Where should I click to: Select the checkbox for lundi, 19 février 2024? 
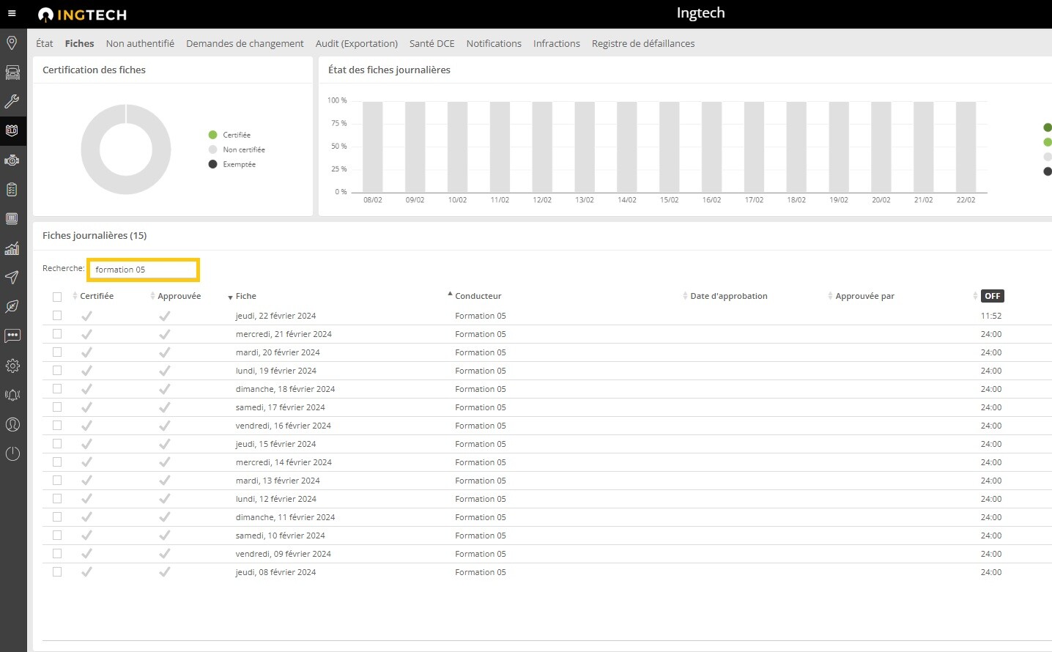[57, 371]
